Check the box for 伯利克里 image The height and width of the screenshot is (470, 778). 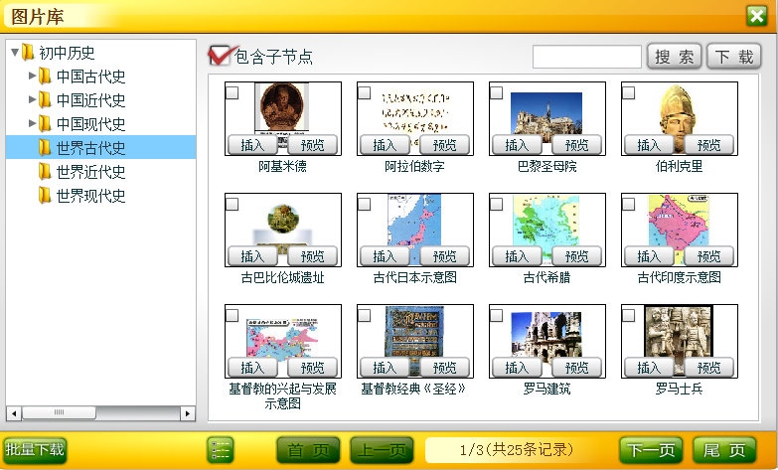(629, 92)
